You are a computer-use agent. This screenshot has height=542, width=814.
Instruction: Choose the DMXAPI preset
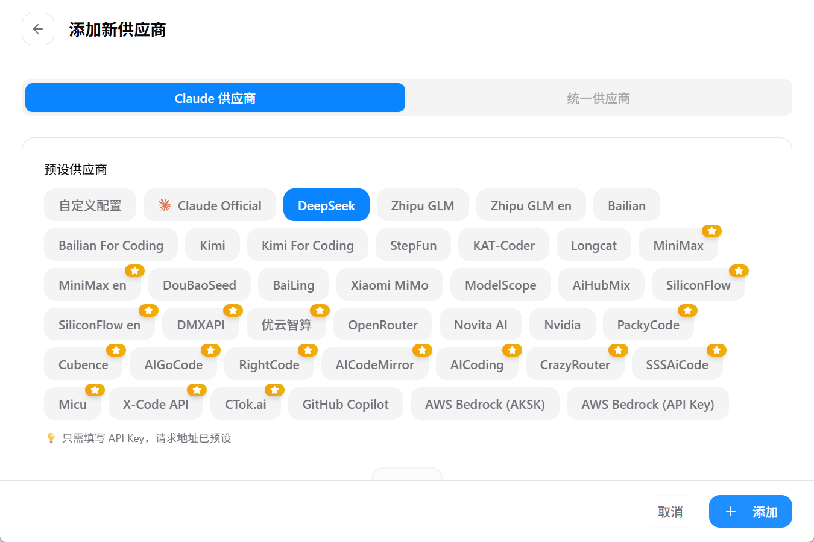(x=201, y=325)
